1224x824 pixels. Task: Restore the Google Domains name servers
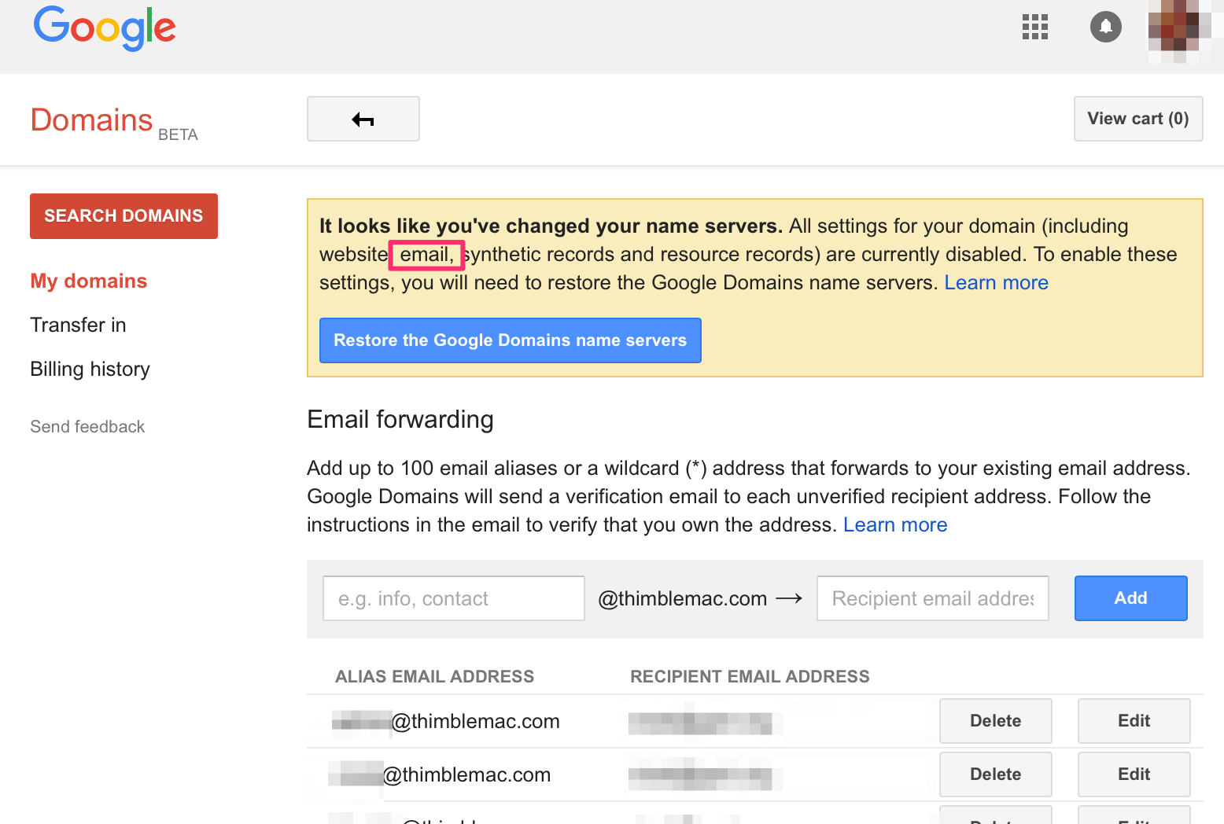pos(510,340)
